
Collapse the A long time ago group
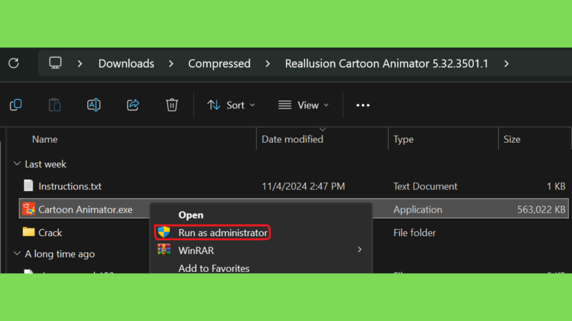point(17,254)
